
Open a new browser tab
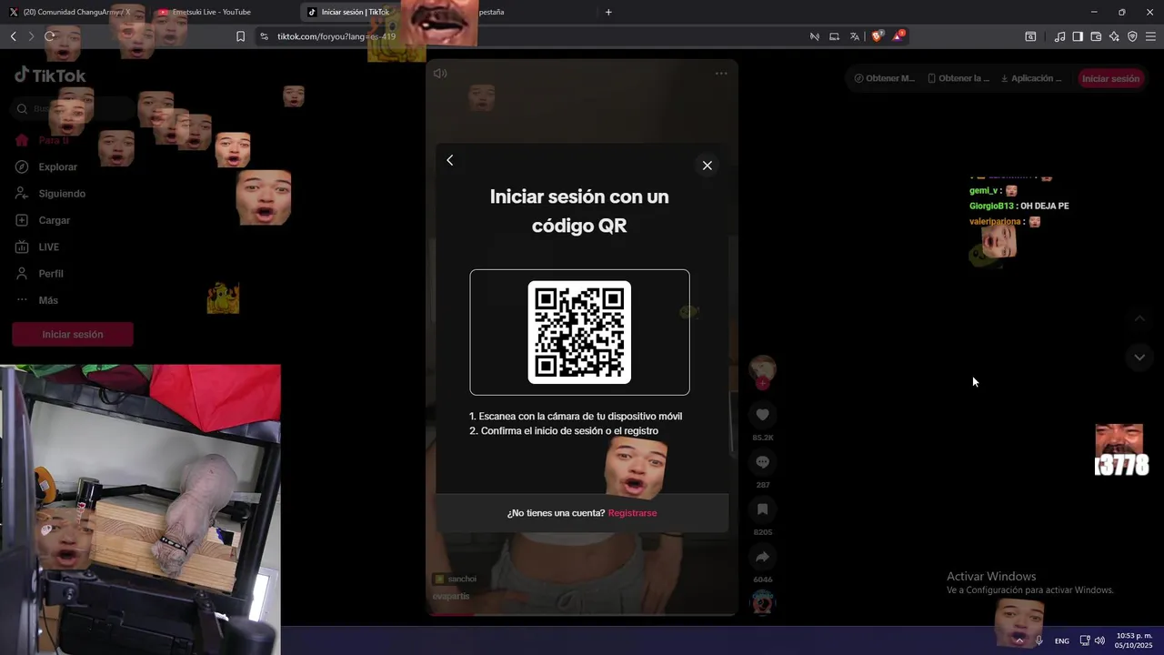[x=608, y=12]
